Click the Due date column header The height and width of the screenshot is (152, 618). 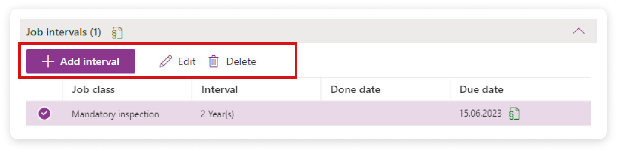coord(481,90)
